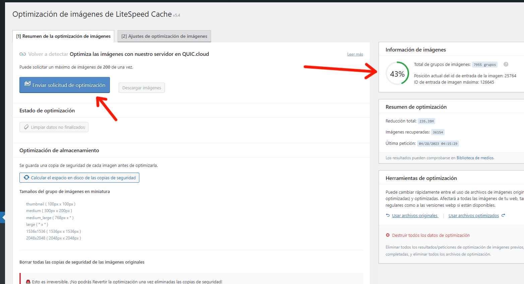Click Borrar todas las copias de seguridad heading

[82, 262]
